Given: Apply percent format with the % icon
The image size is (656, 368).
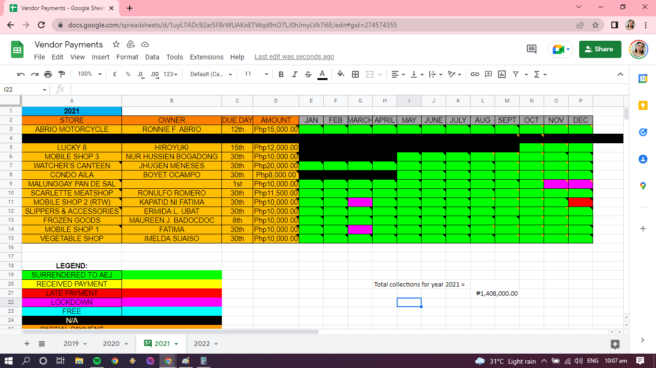Looking at the screenshot, I should (128, 74).
